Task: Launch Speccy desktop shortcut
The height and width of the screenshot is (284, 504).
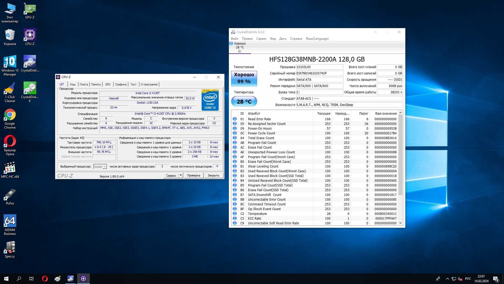Action: pos(10,250)
